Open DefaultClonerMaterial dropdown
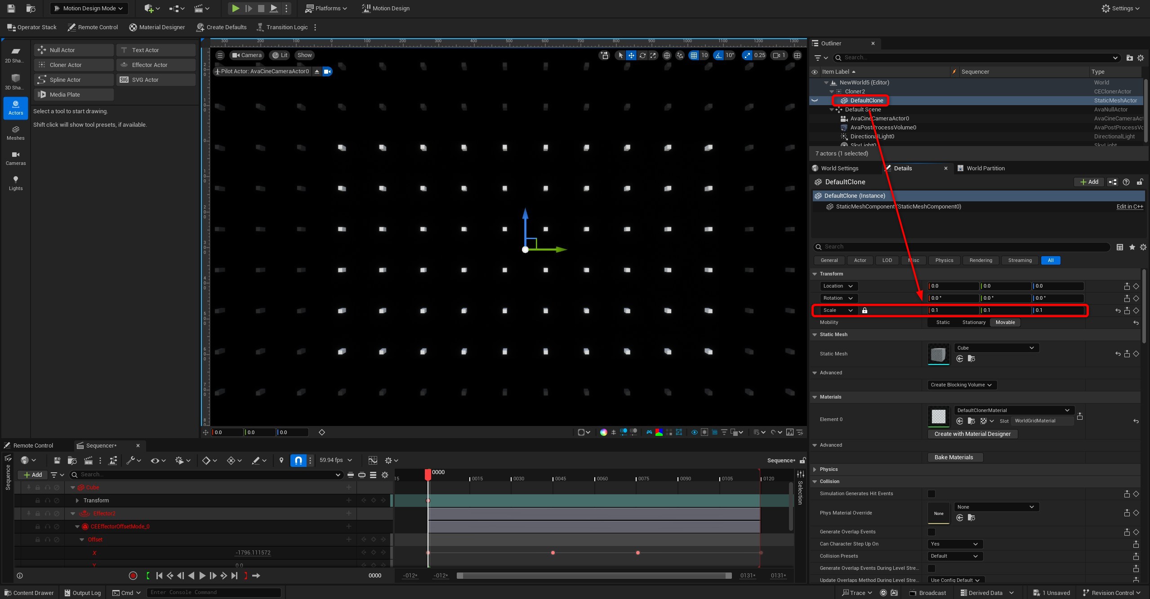The height and width of the screenshot is (599, 1150). point(1014,410)
